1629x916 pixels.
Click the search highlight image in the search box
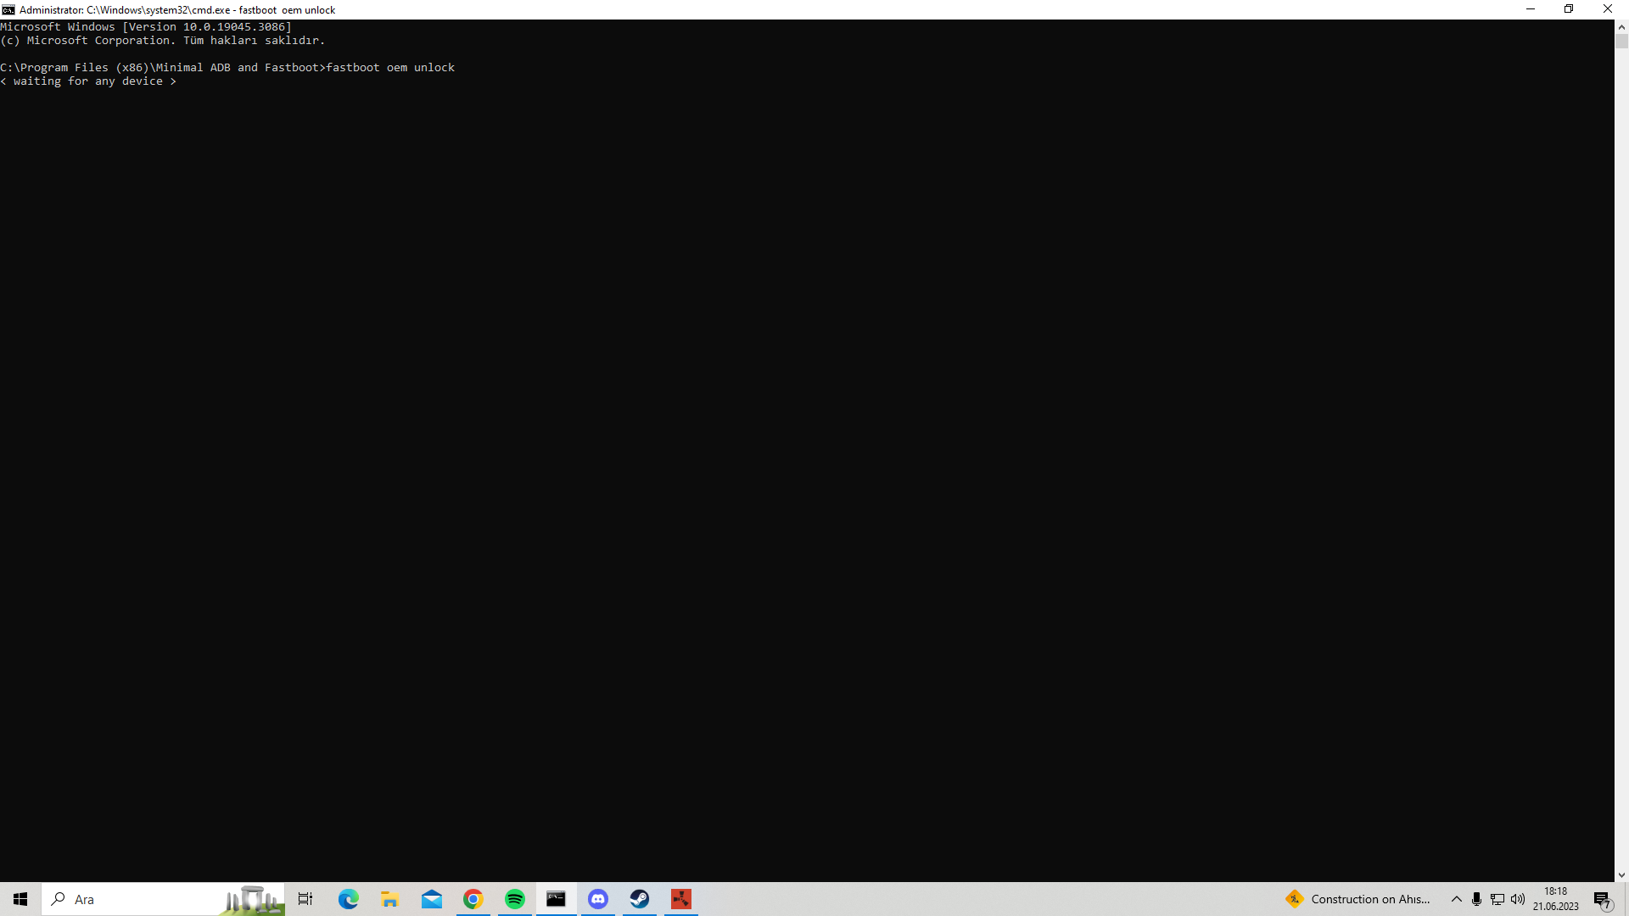(251, 899)
